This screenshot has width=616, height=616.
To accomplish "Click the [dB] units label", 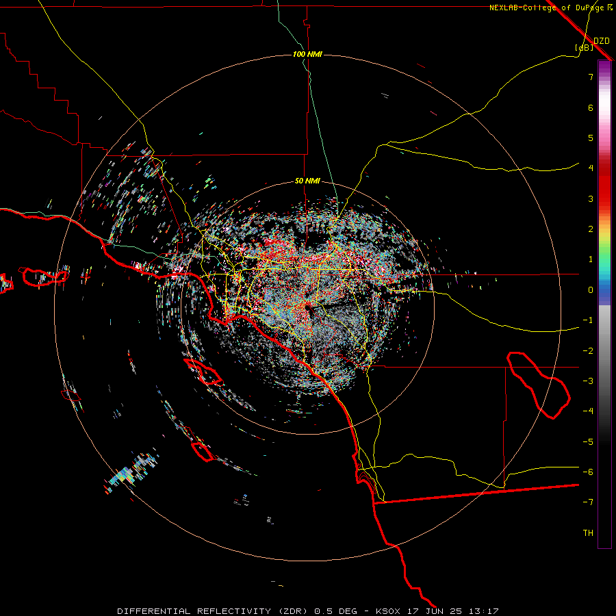I will 585,47.
